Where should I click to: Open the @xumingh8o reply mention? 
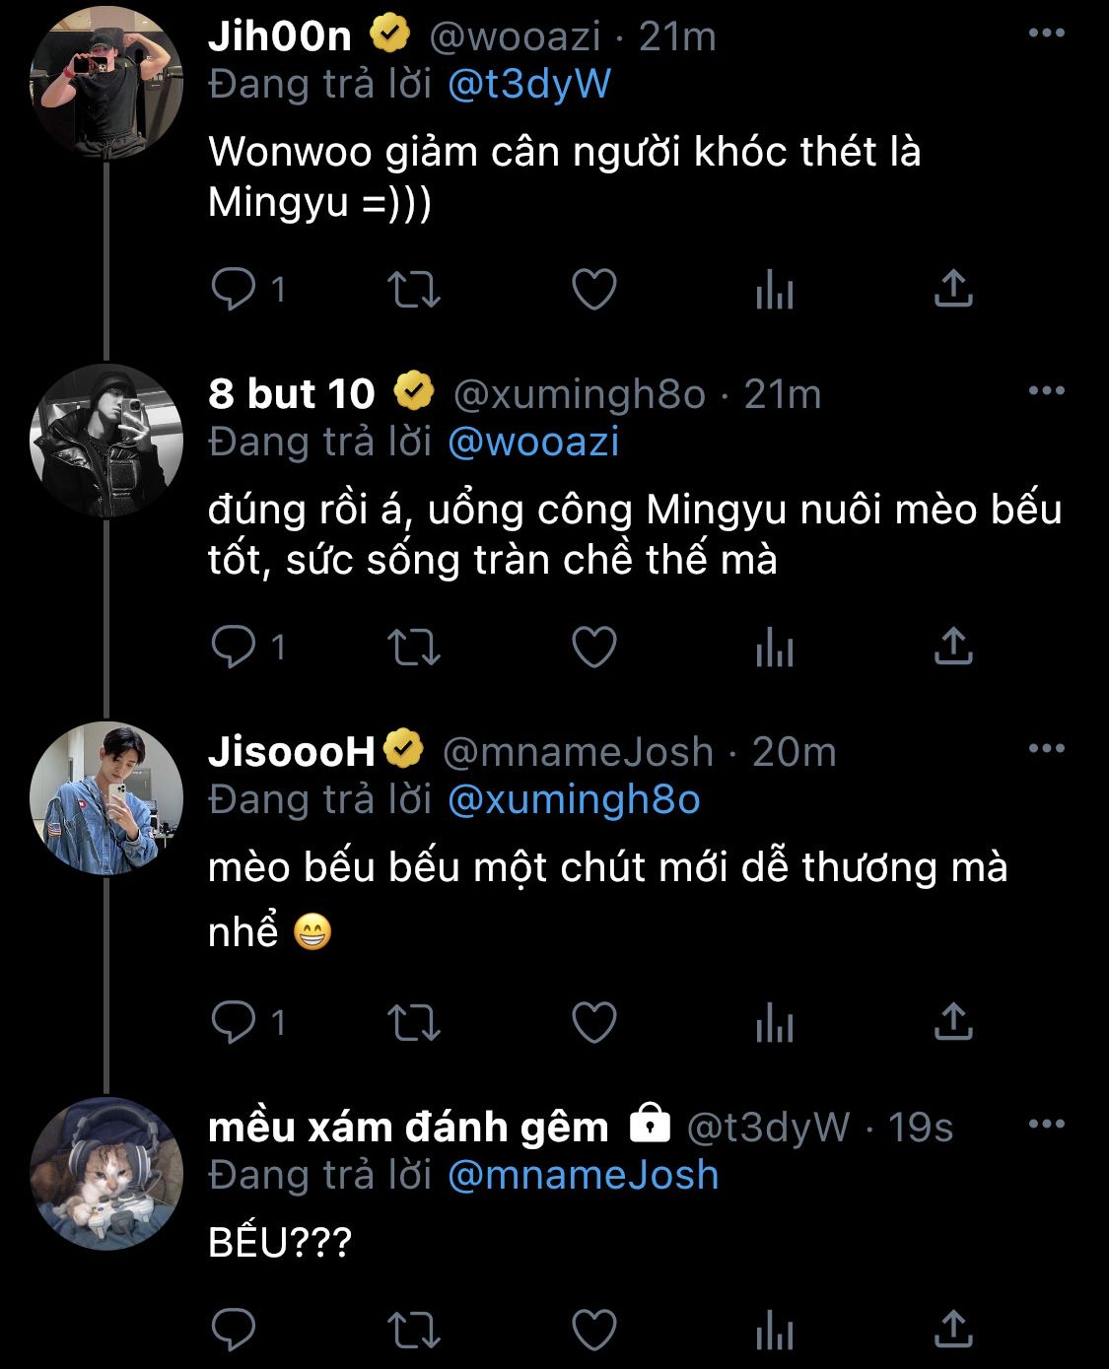[x=574, y=799]
